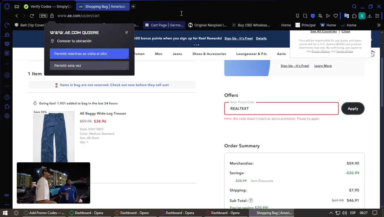384x217 pixels.
Task: Open the Men navigation menu
Action: point(158,54)
